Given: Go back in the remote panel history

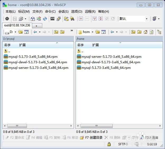Looking at the screenshot, I should pos(112,32).
